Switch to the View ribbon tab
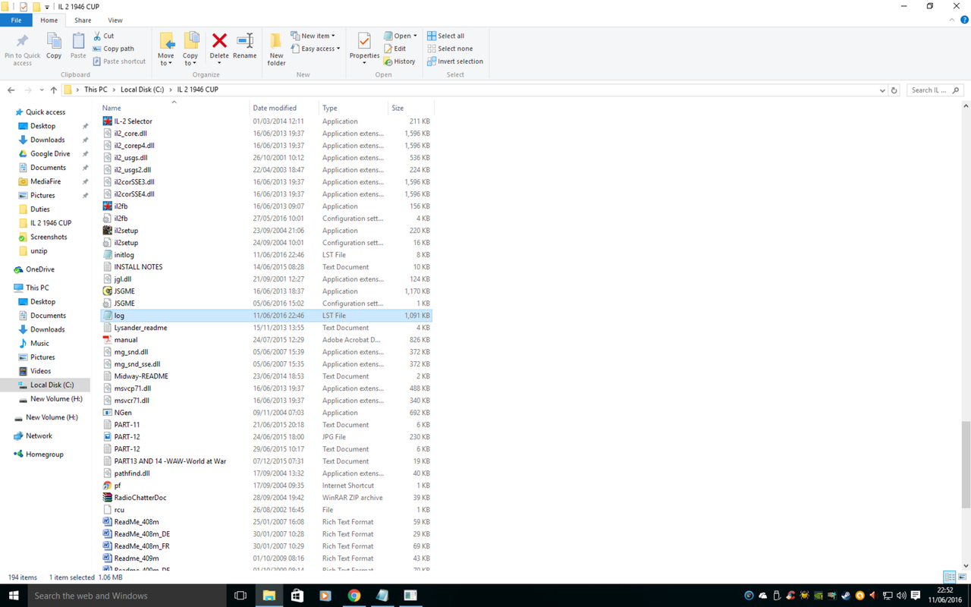 [115, 20]
